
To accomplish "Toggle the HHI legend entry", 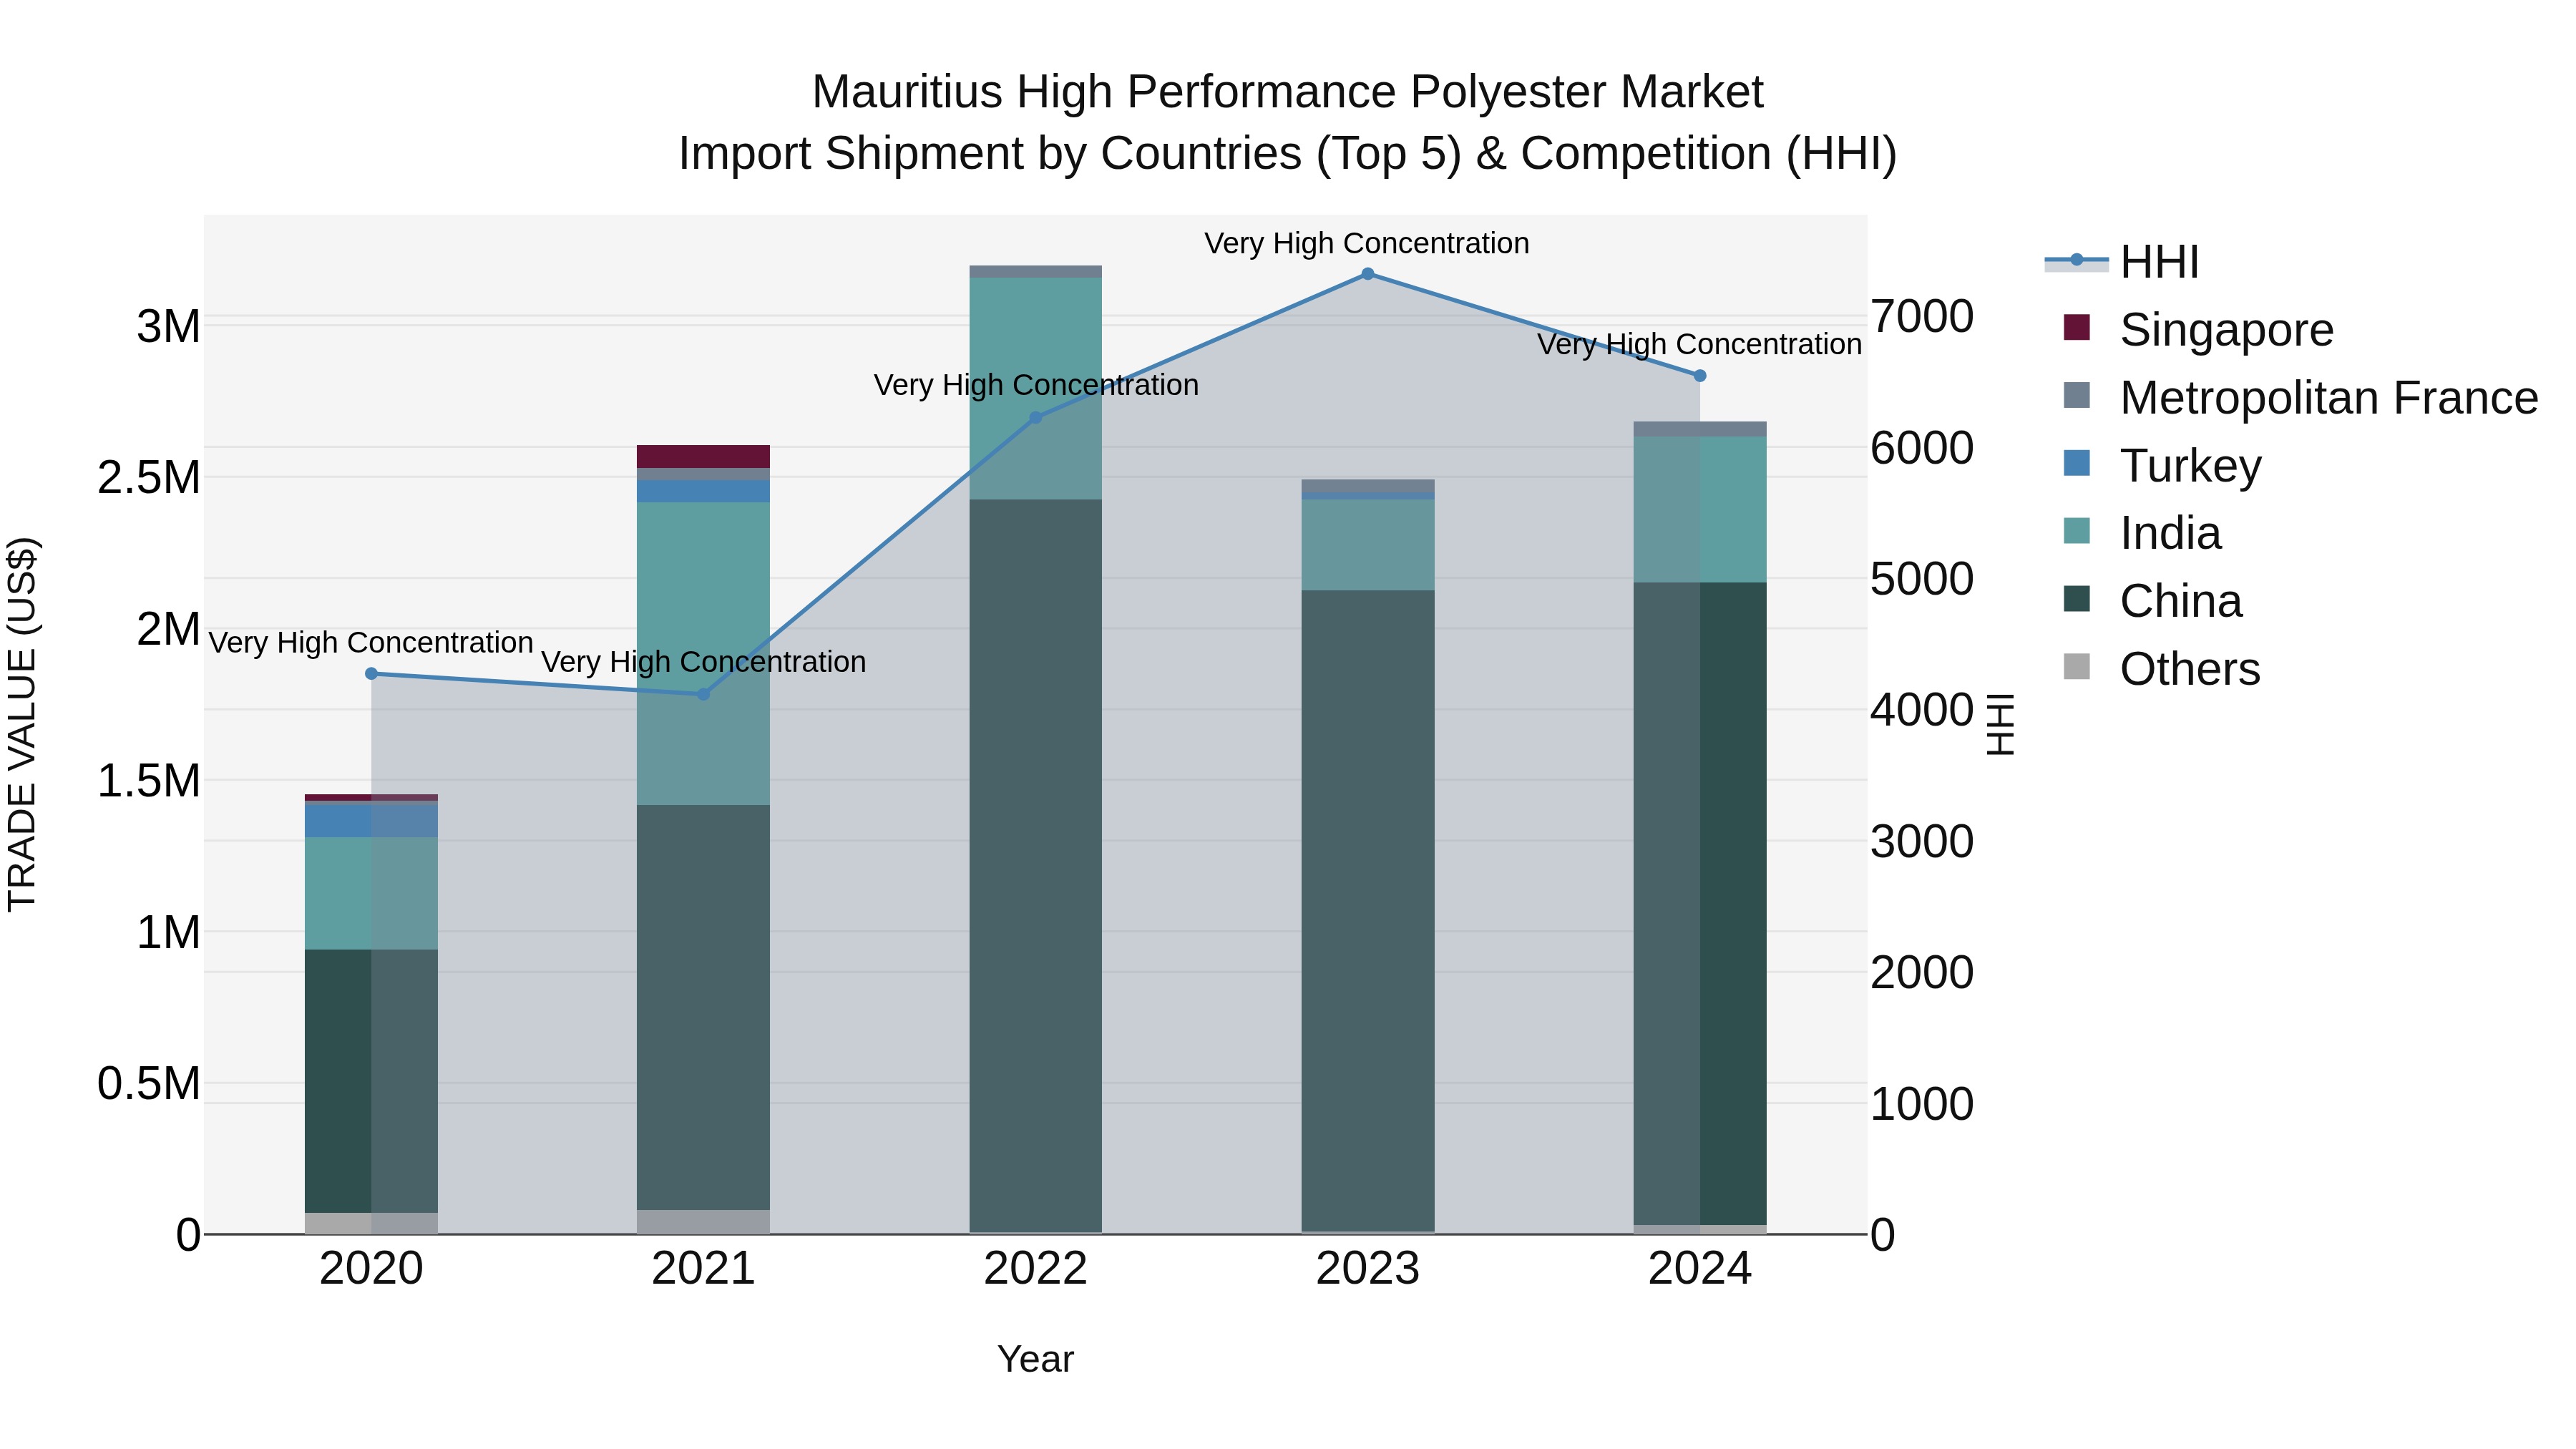I will [2121, 262].
